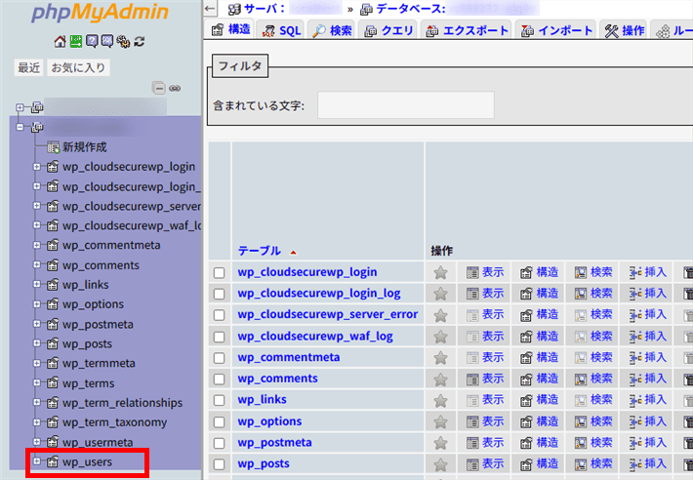The image size is (693, 480).
Task: Star the wp_postmeta table as favorite
Action: pyautogui.click(x=440, y=443)
